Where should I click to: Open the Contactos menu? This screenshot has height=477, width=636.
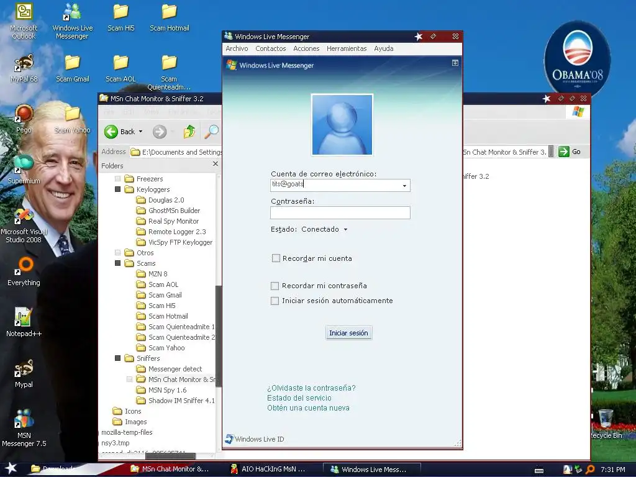pyautogui.click(x=271, y=48)
